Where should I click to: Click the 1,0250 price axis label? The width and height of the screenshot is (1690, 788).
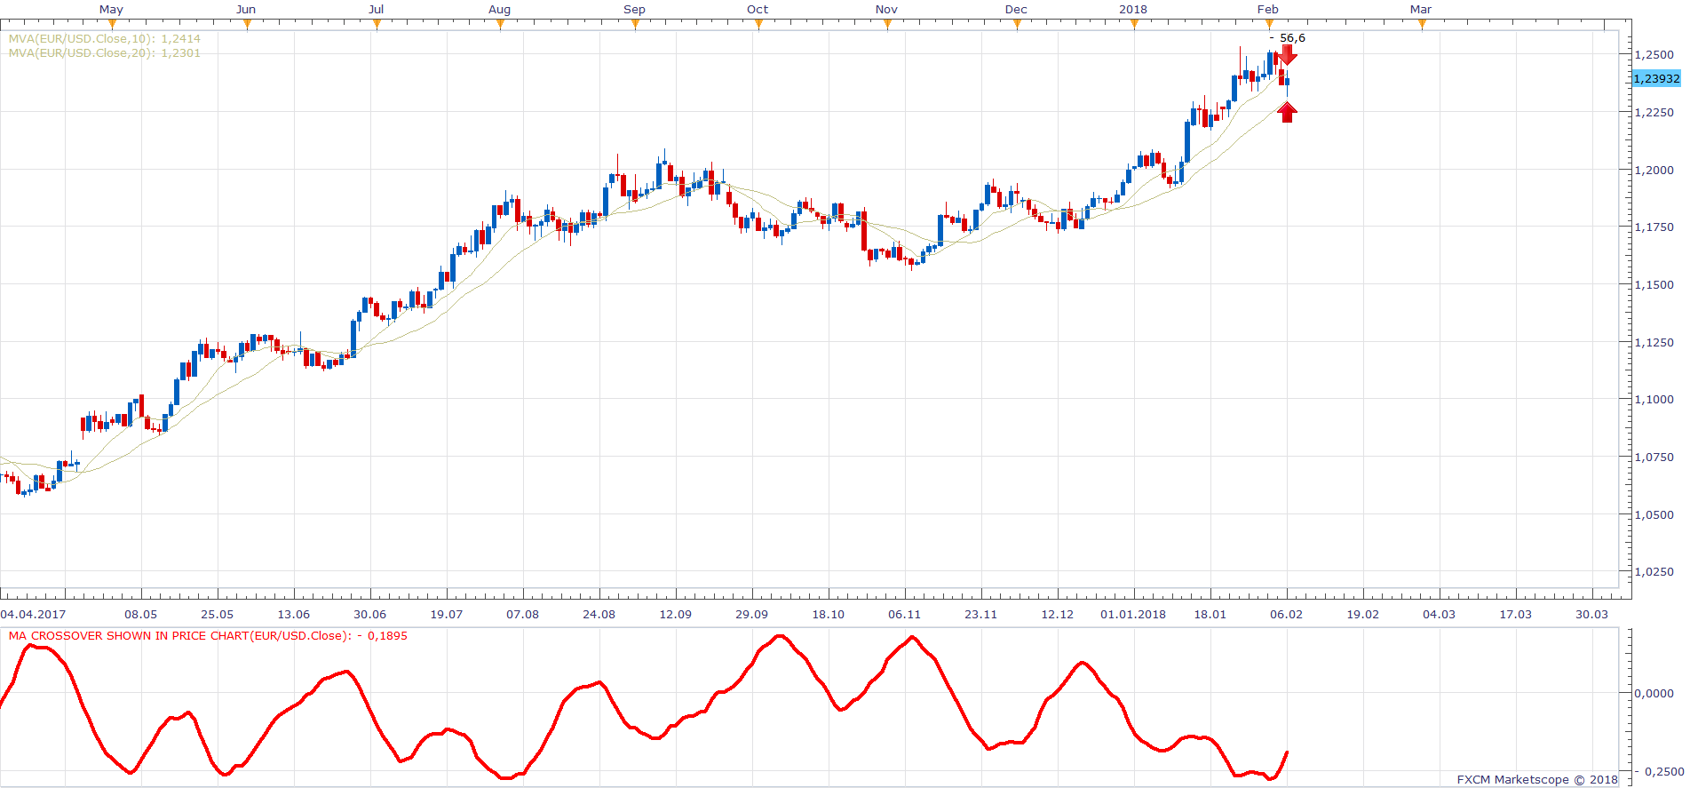click(1654, 572)
